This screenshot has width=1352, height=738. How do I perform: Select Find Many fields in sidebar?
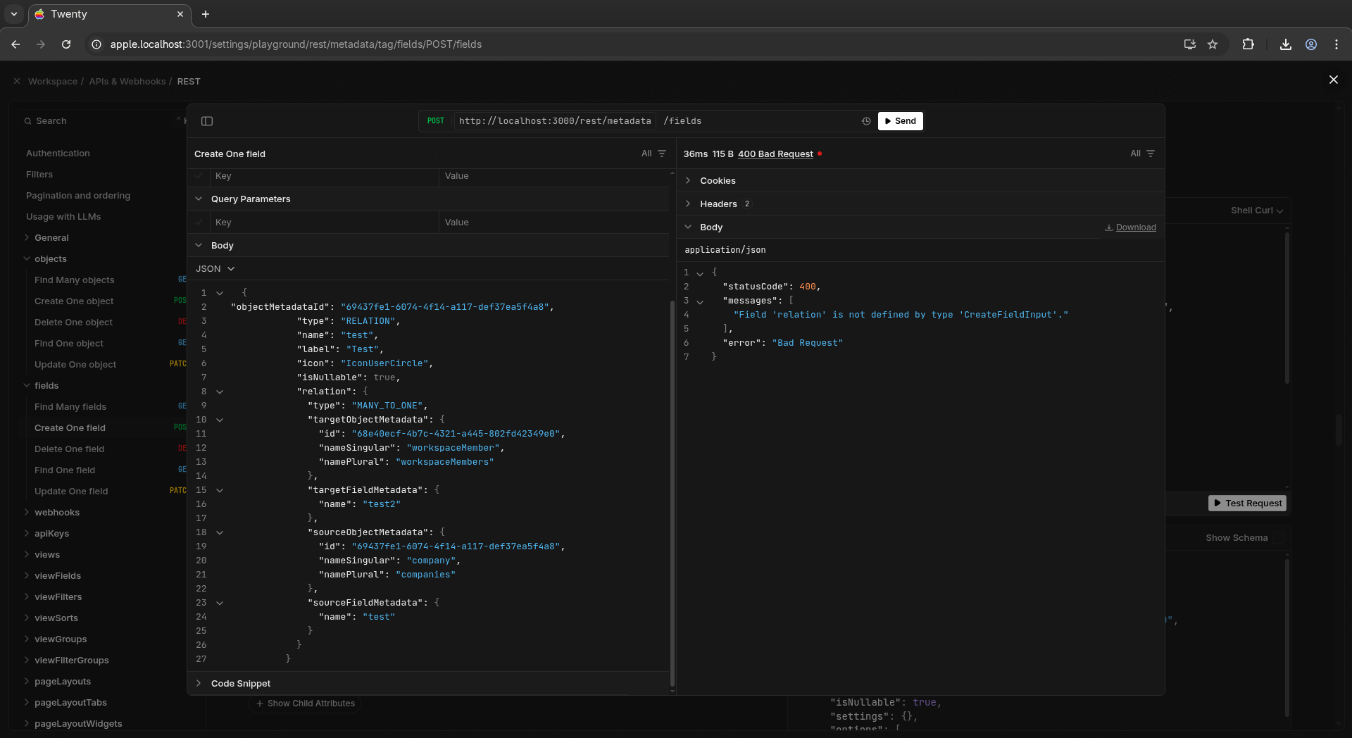tap(70, 407)
